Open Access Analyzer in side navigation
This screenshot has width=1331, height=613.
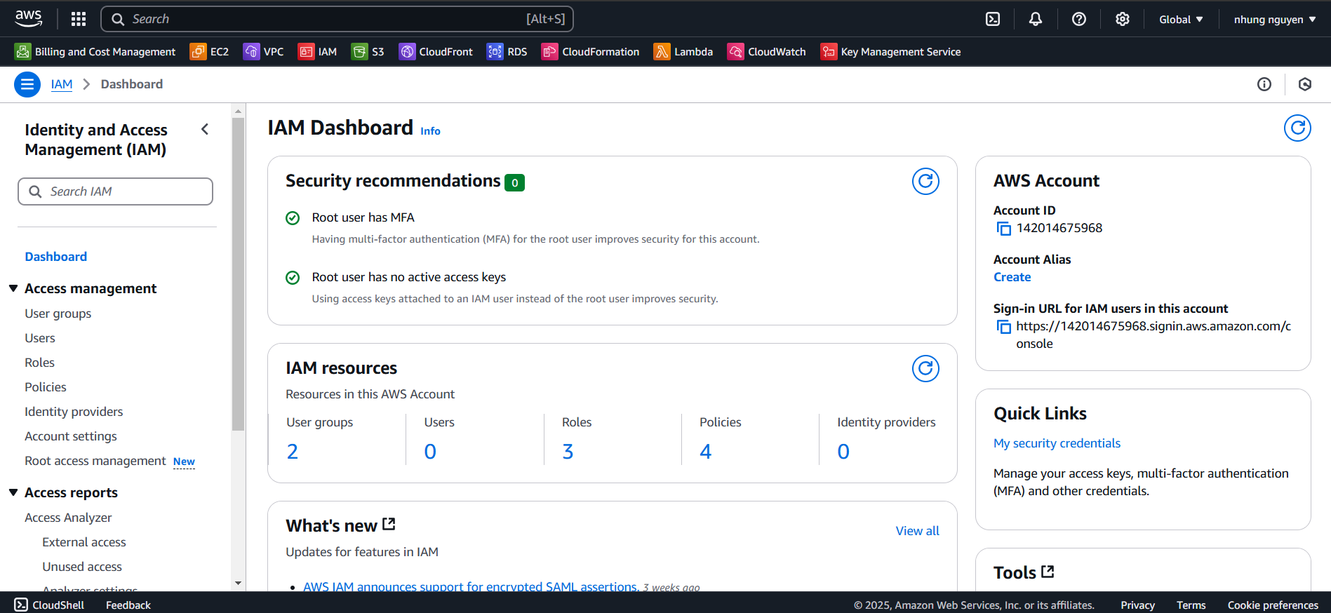pos(68,518)
